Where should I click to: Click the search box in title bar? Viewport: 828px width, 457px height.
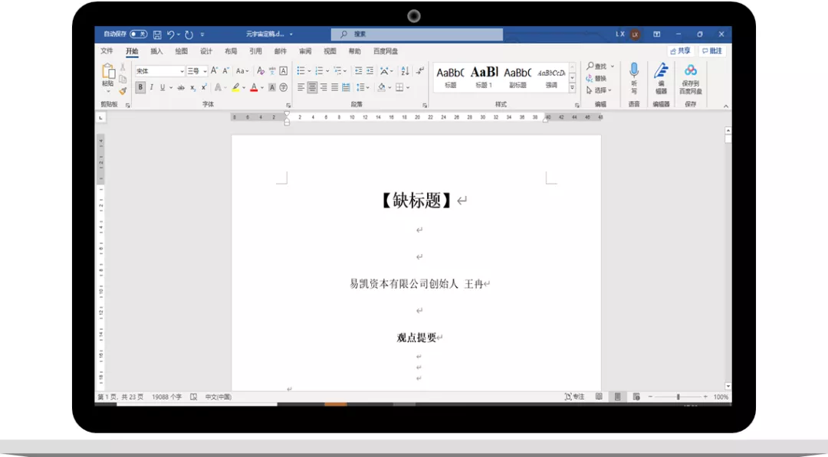416,34
